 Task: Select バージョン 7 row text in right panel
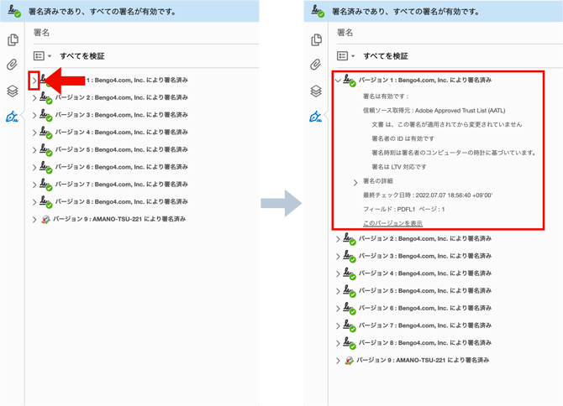(x=425, y=325)
